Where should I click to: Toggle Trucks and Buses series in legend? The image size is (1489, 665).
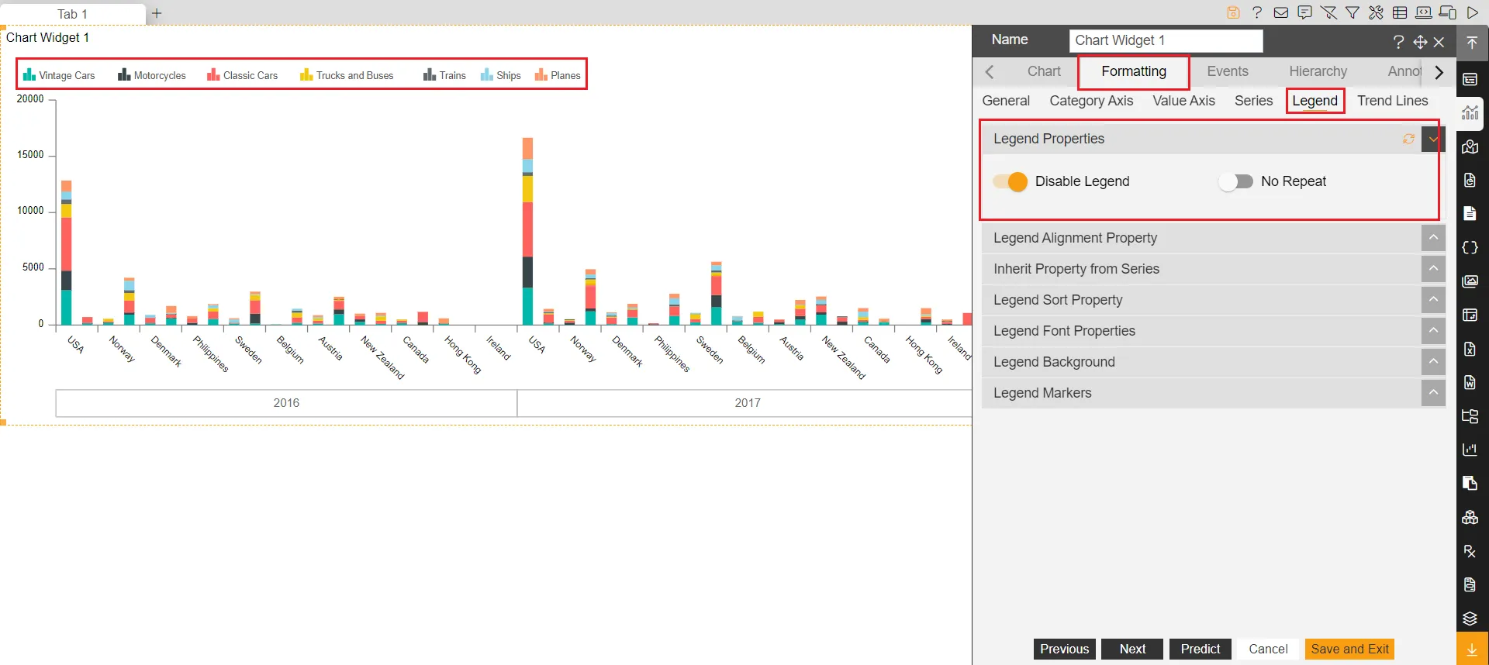tap(347, 75)
